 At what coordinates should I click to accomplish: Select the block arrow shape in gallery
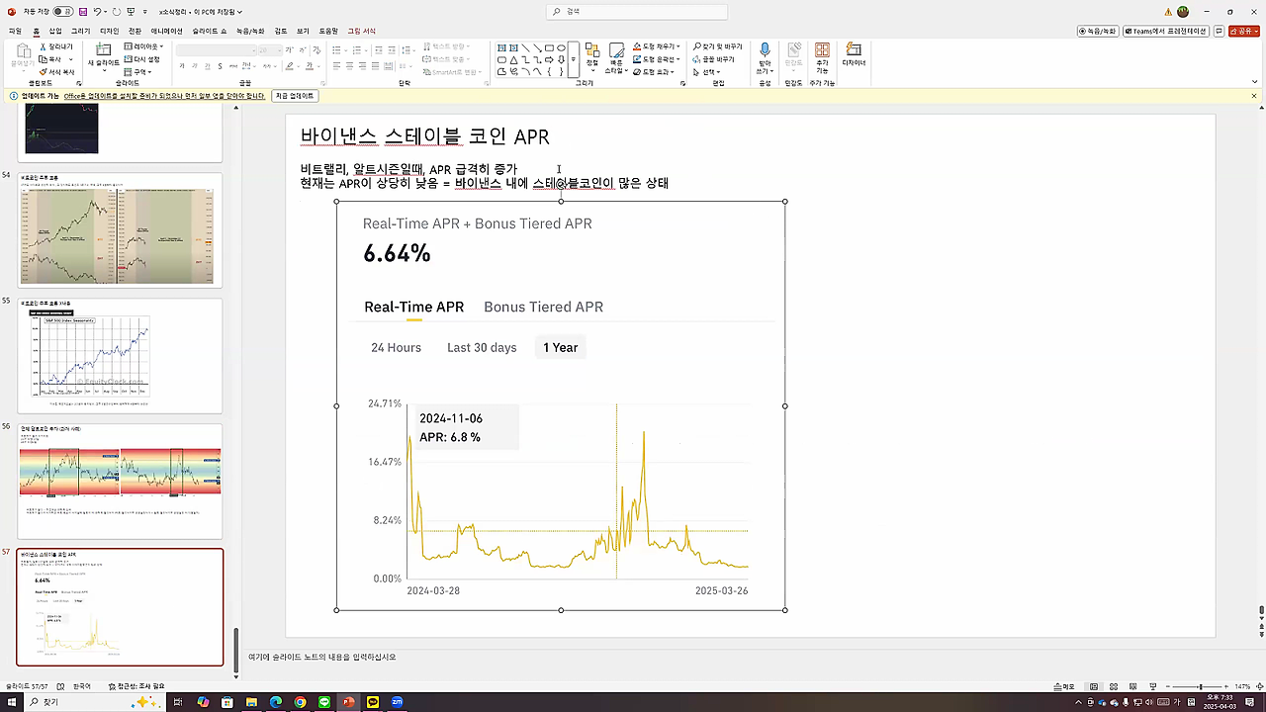(549, 60)
